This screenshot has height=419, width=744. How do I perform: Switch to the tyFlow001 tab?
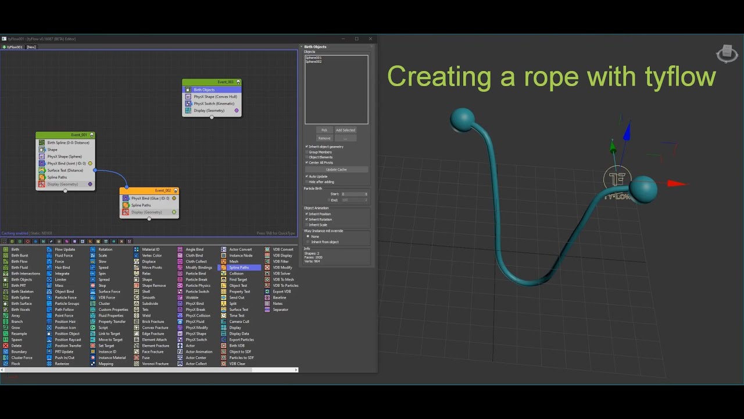(x=13, y=47)
